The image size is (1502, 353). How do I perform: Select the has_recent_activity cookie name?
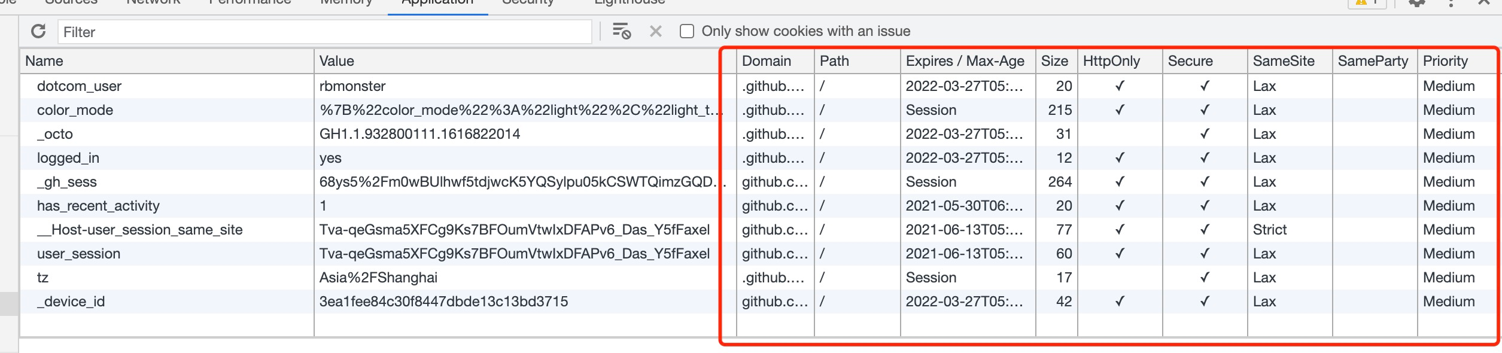pyautogui.click(x=98, y=206)
